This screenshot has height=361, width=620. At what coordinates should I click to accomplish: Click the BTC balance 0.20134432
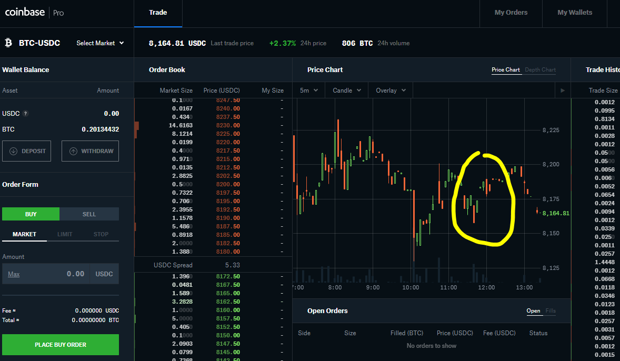pyautogui.click(x=101, y=129)
